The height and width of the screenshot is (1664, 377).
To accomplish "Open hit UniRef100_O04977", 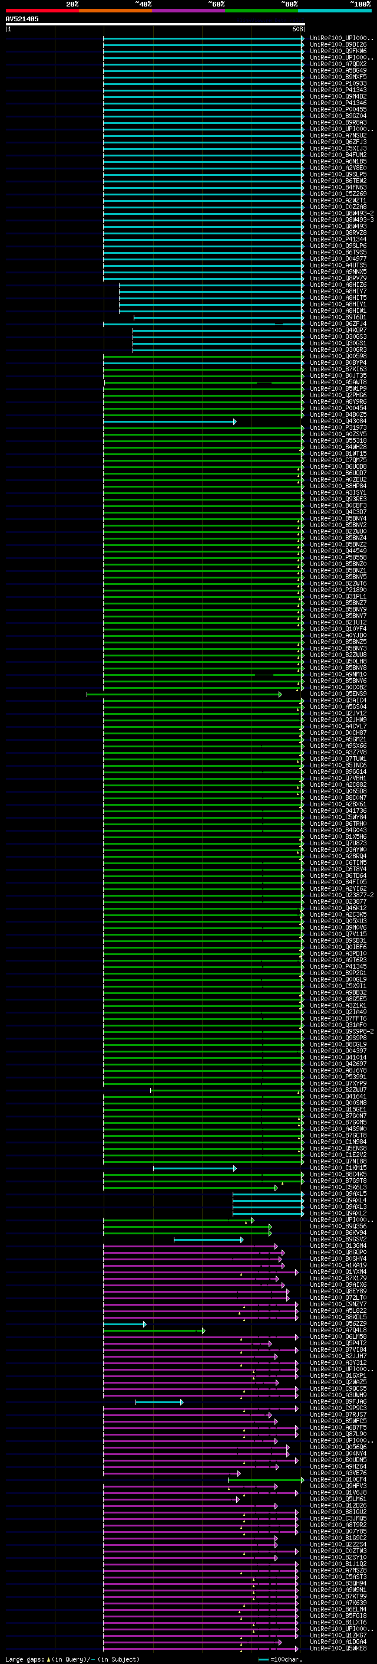I will [338, 259].
